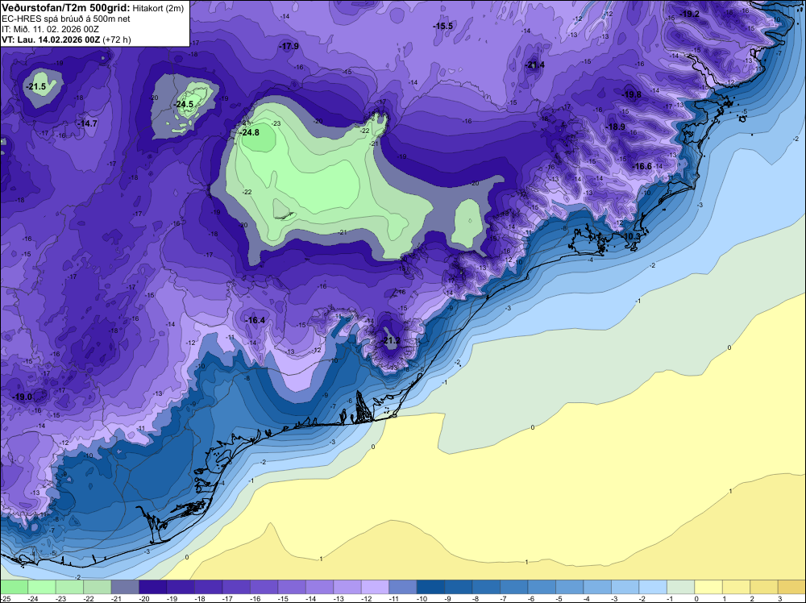
Task: Click the purple -15 legend swatch
Action: coord(292,587)
